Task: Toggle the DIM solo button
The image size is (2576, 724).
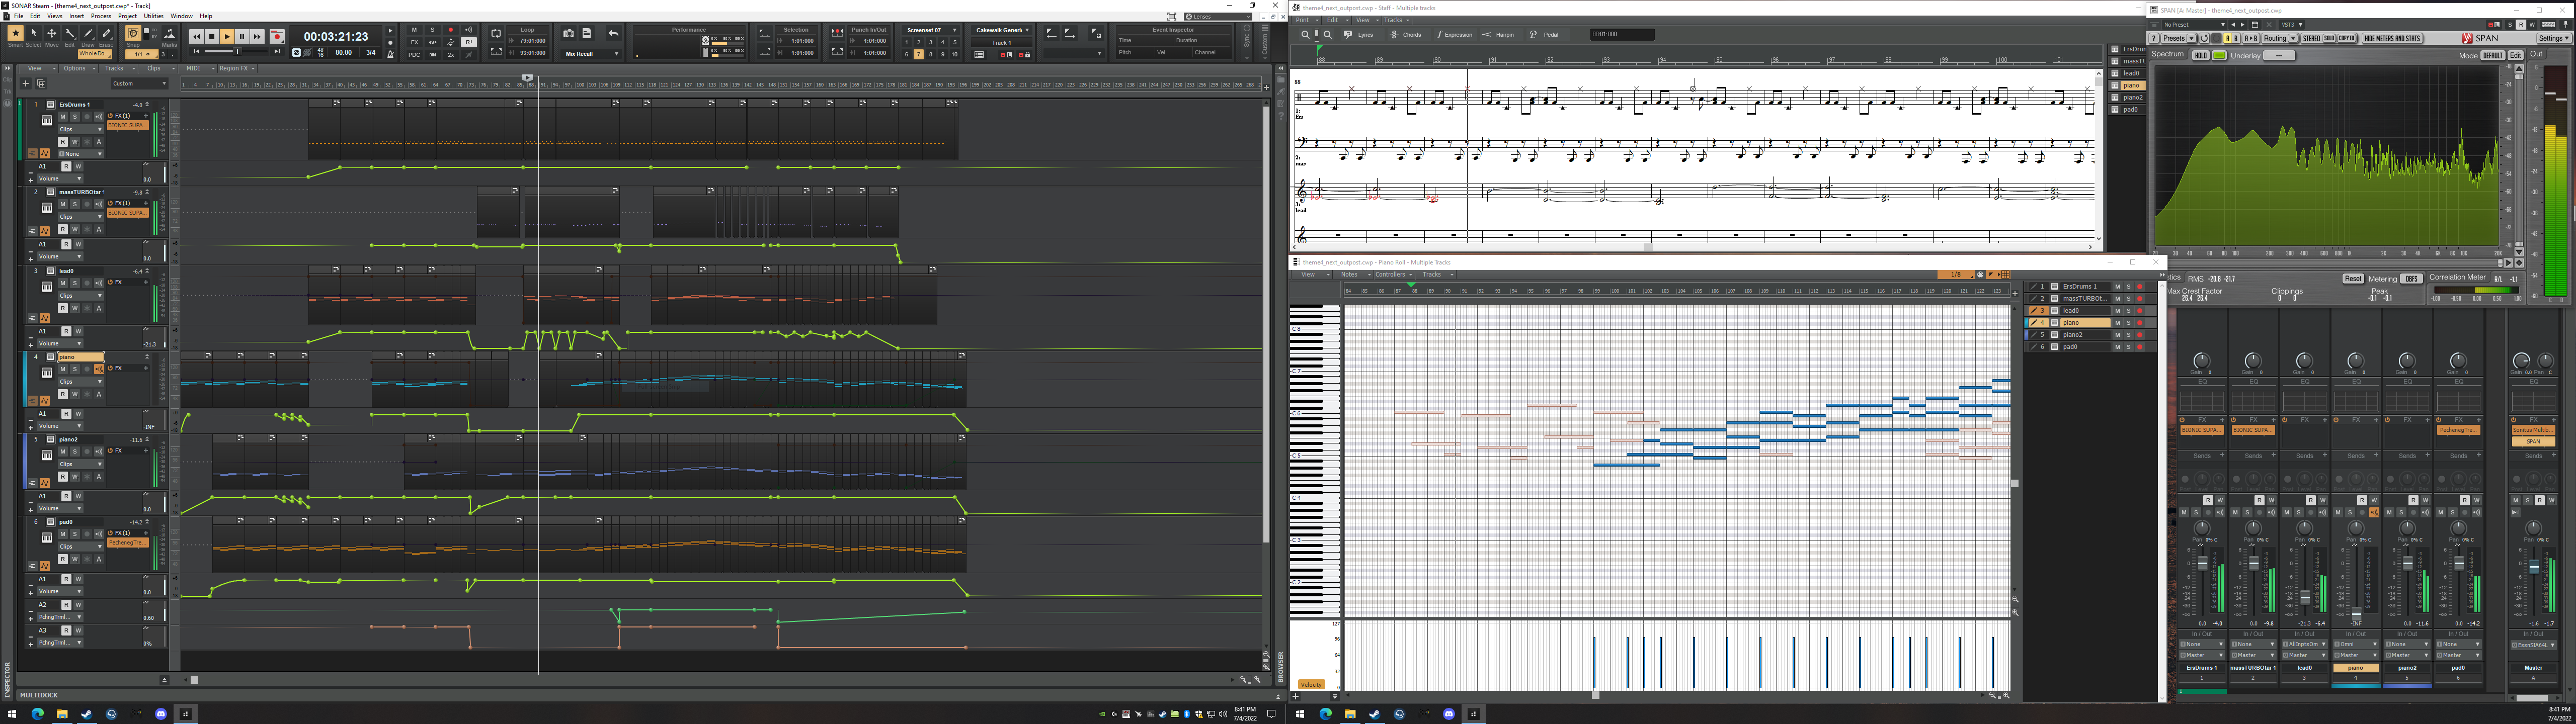Action: point(432,55)
